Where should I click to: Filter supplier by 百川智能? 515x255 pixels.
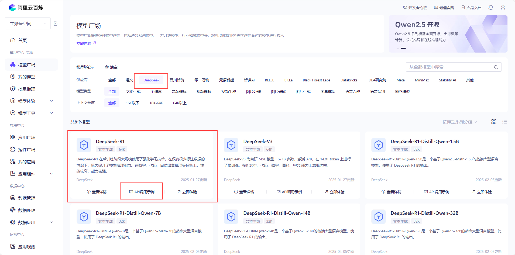pos(177,80)
